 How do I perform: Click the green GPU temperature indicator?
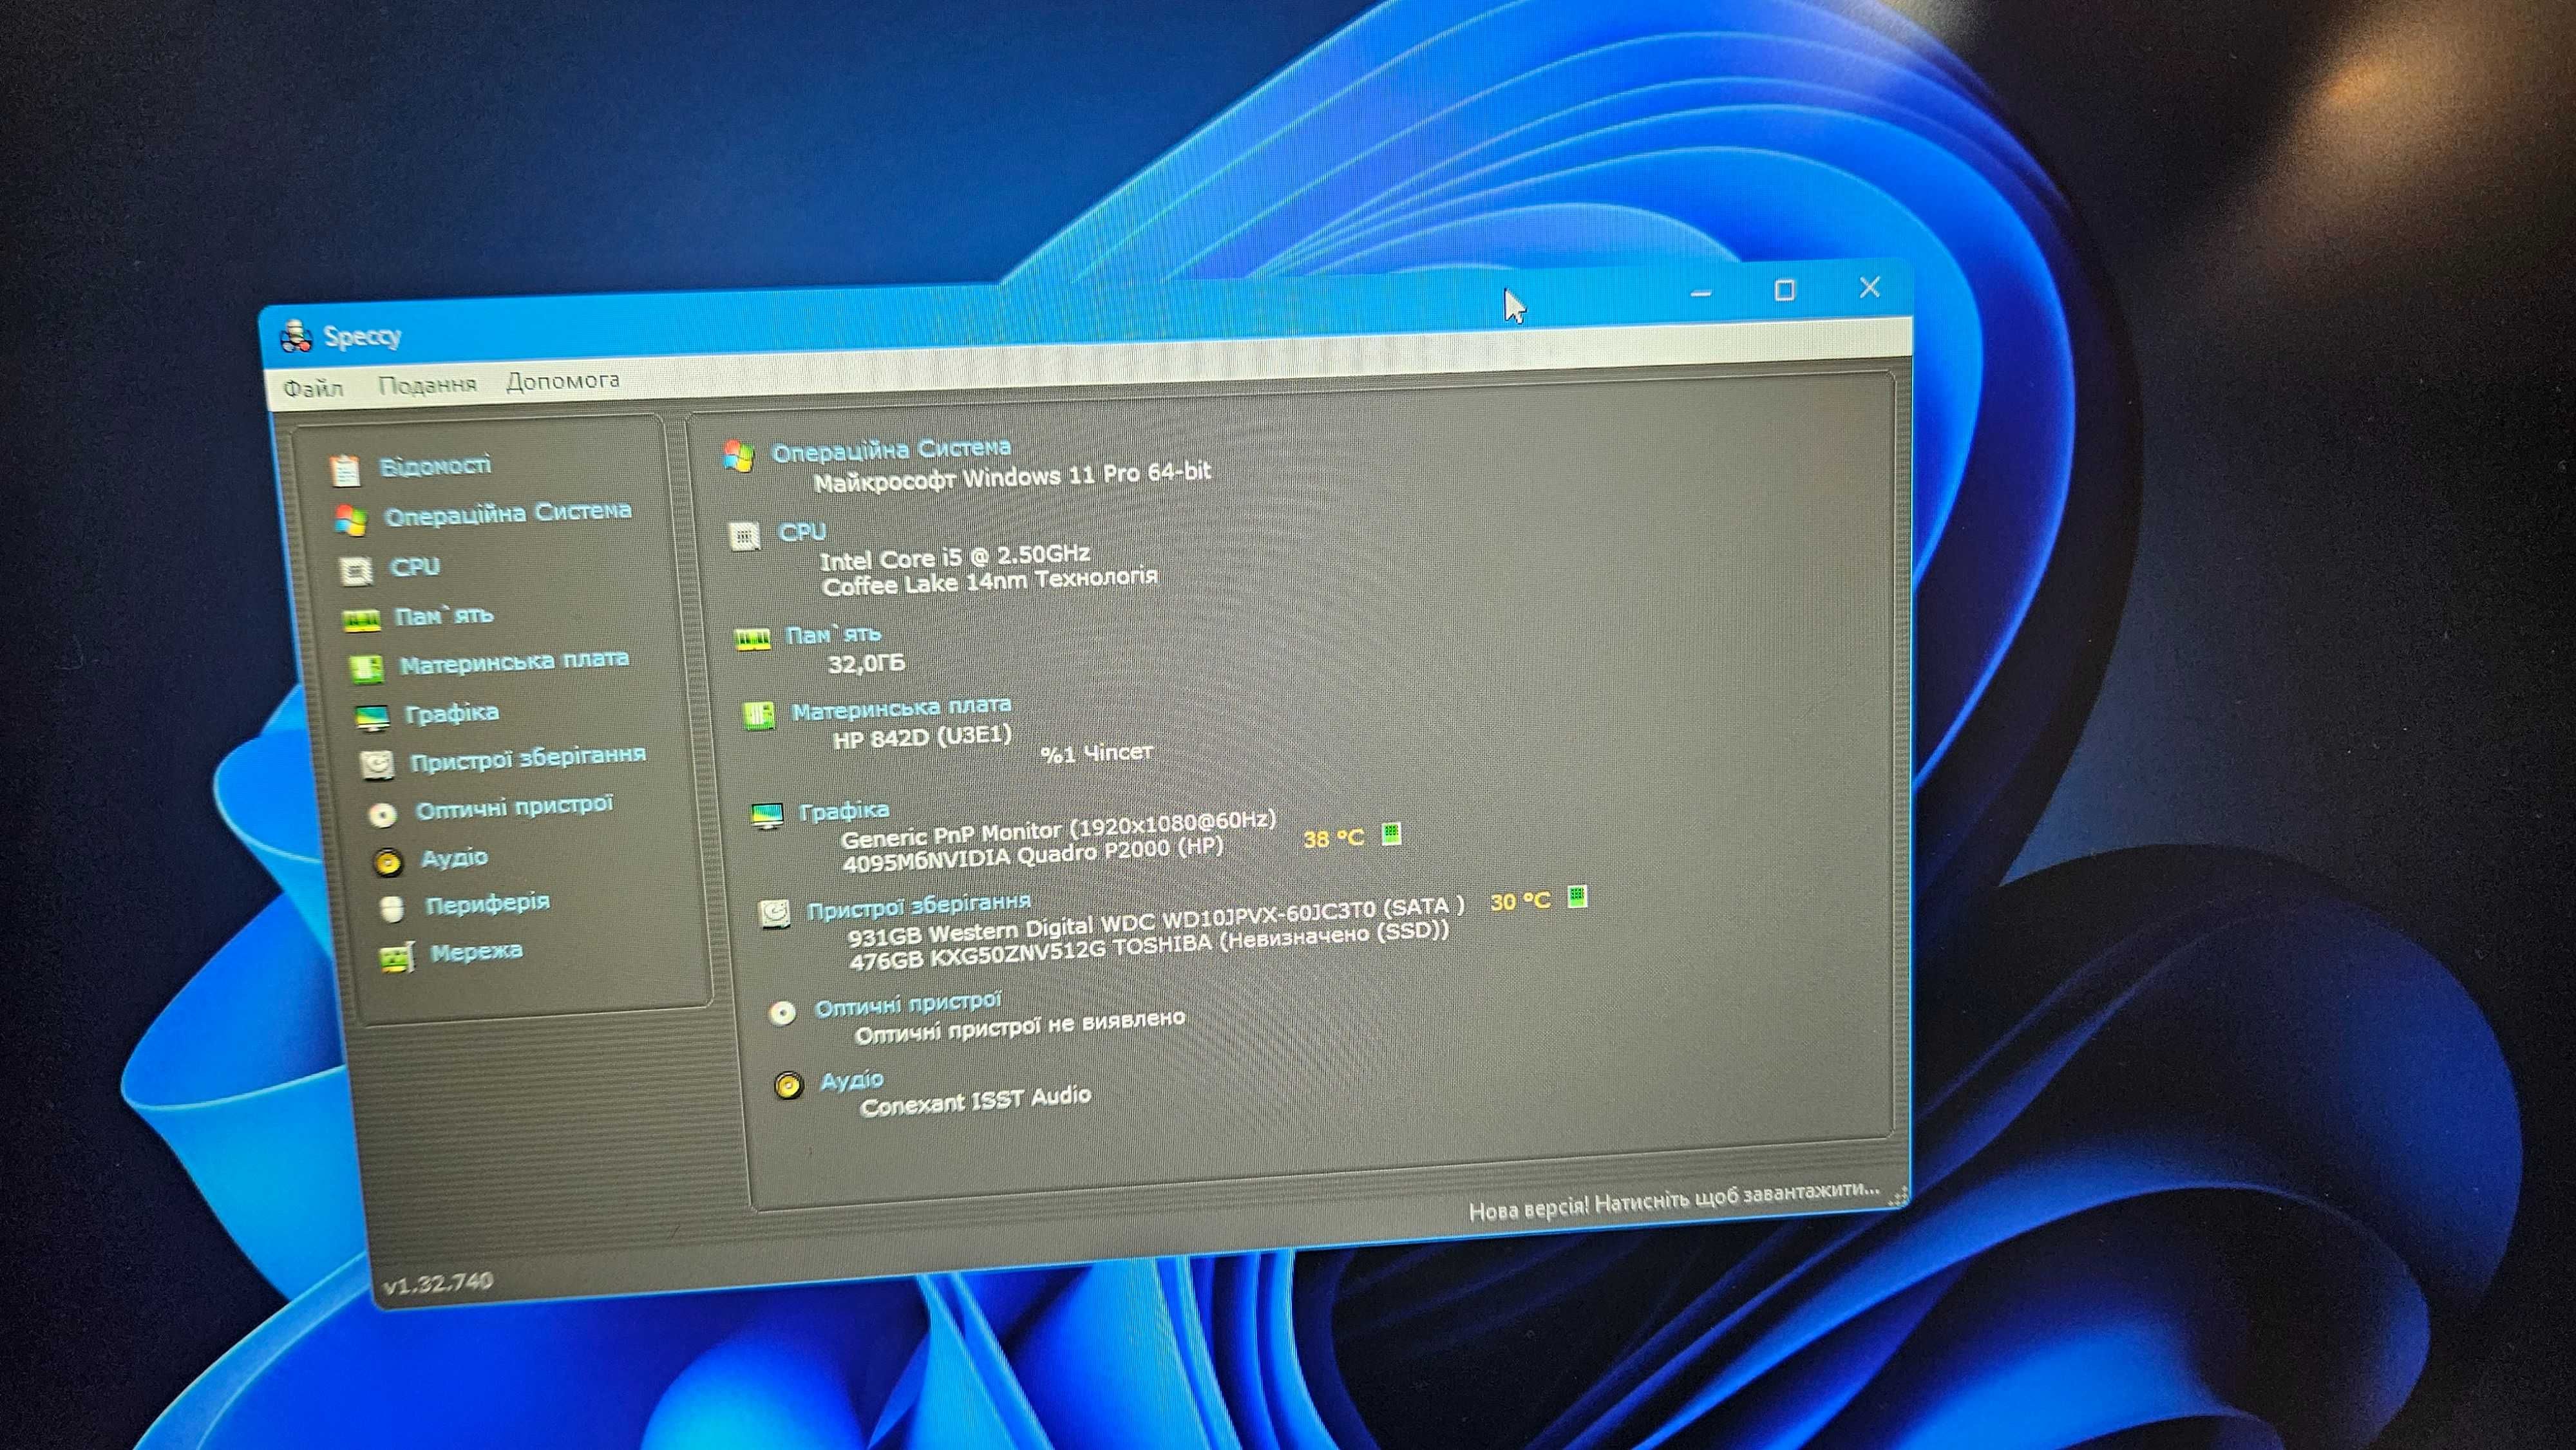coord(1390,833)
